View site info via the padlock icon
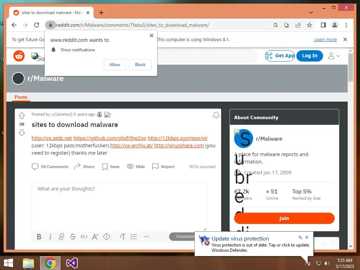The width and height of the screenshot is (360, 270). click(x=51, y=25)
